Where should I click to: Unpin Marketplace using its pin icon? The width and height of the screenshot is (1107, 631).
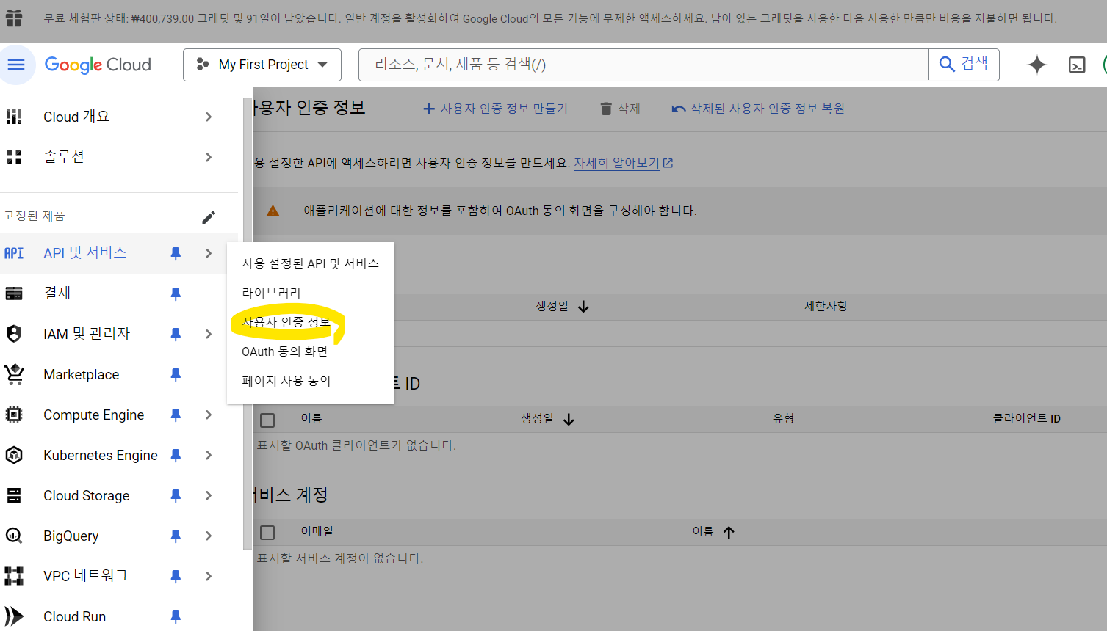pos(176,374)
